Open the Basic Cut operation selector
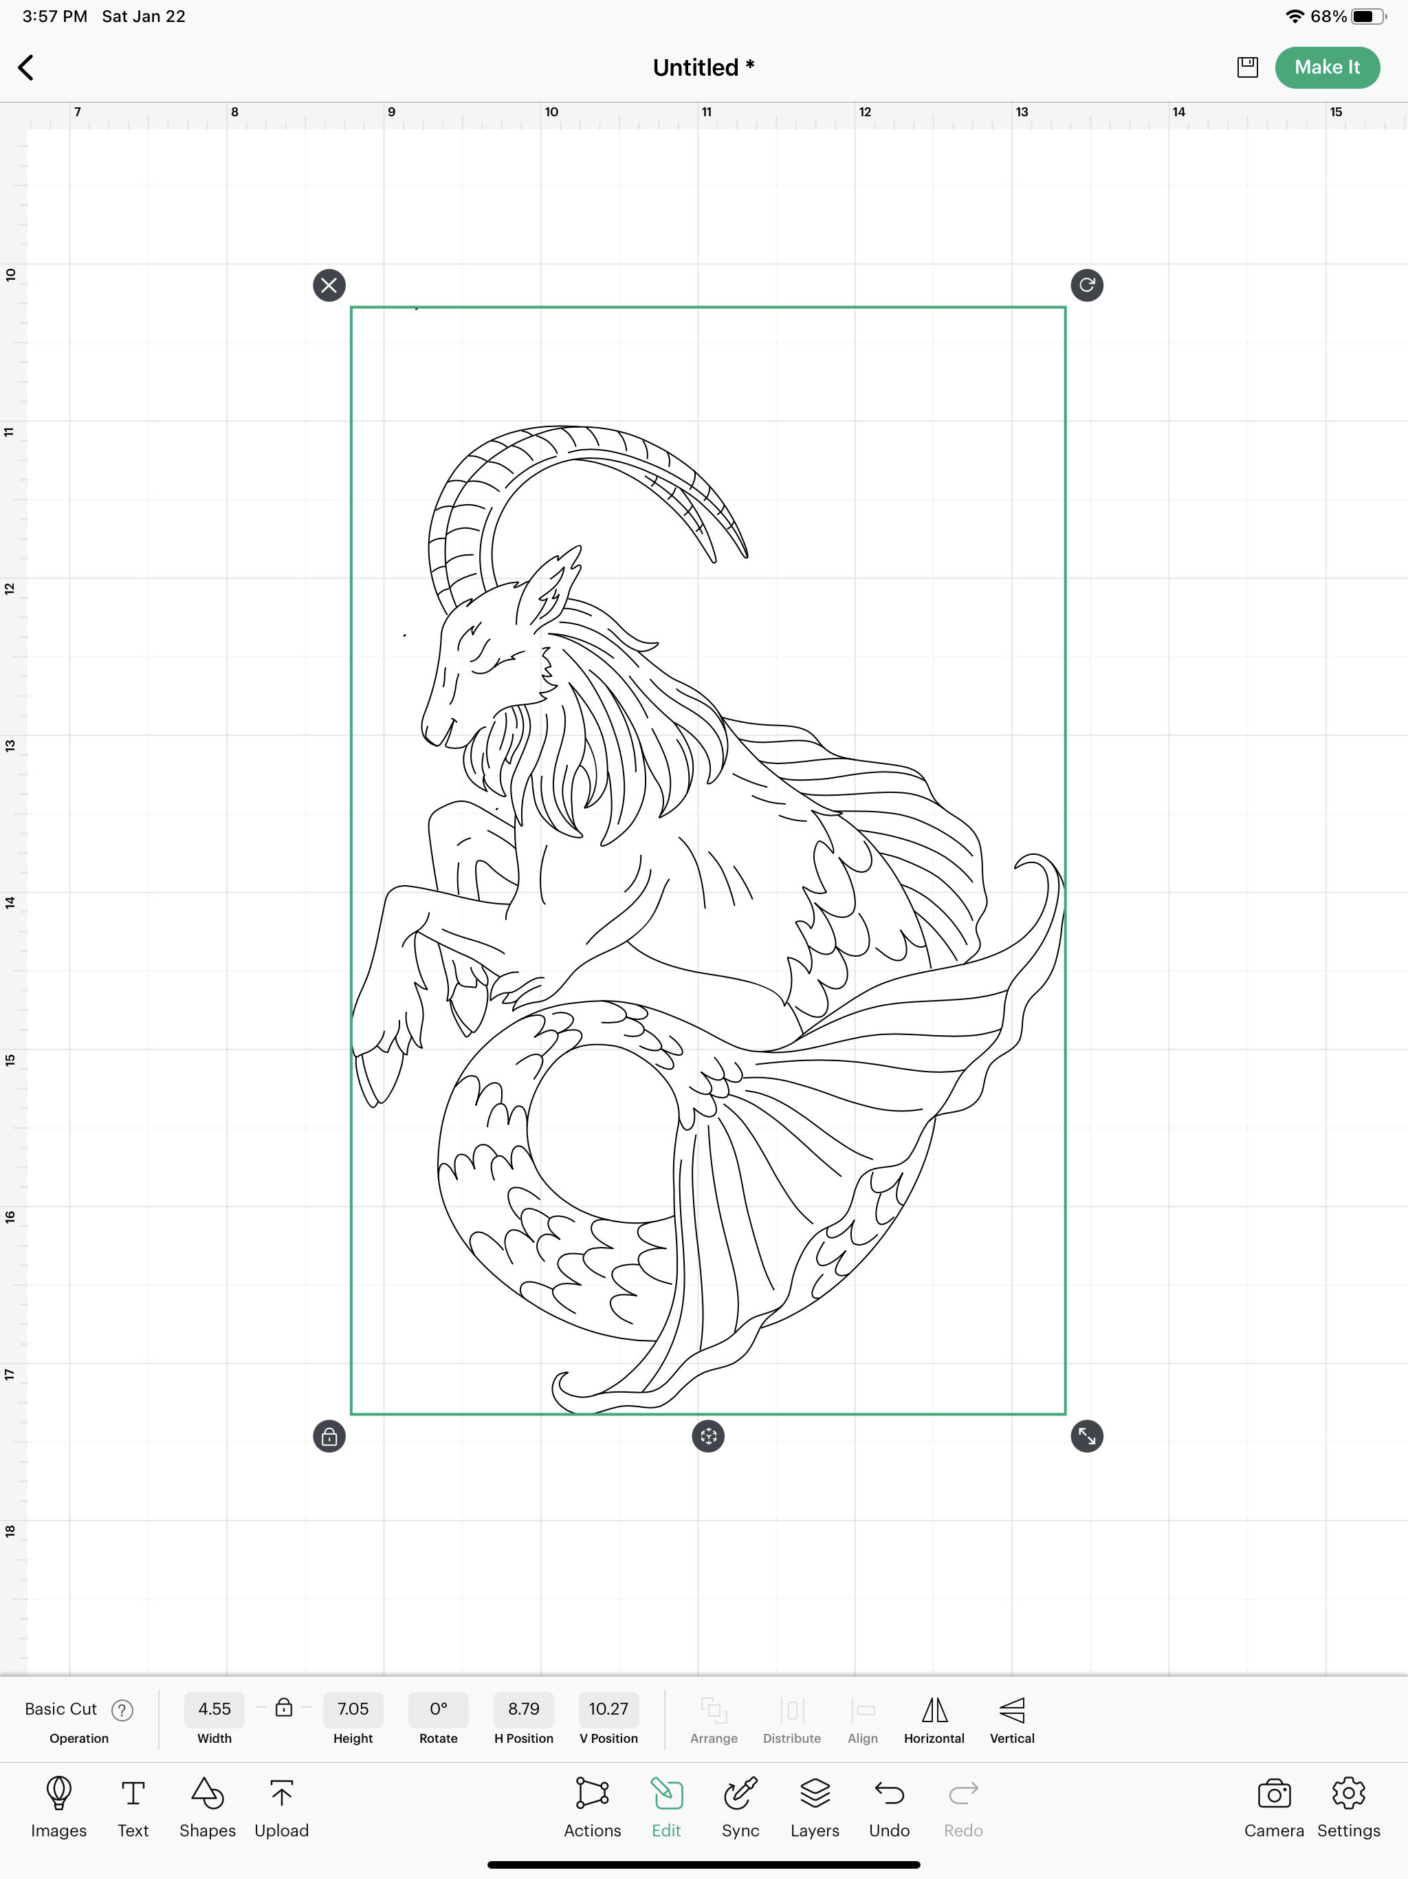1408x1879 pixels. point(61,1709)
